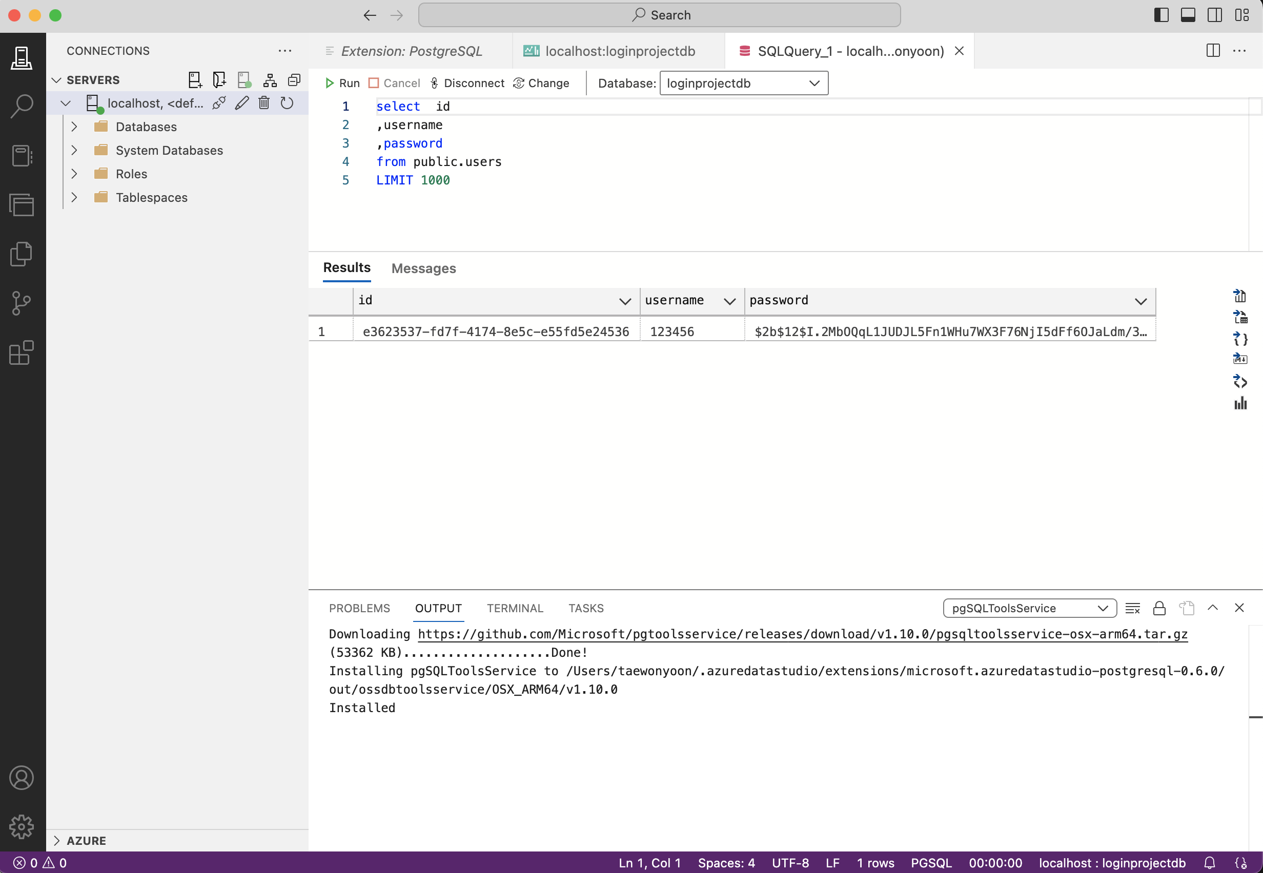Viewport: 1263px width, 873px height.
Task: Delete the localhost connection via trash icon
Action: pos(264,103)
